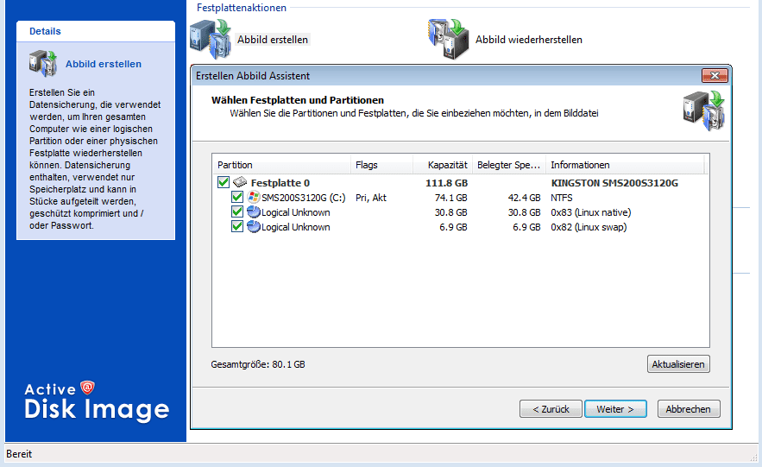The height and width of the screenshot is (467, 762).
Task: Click the 0x83 (Linux native) cell
Action: tap(591, 212)
